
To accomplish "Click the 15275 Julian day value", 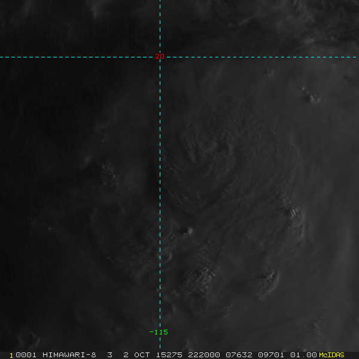I will [169, 355].
